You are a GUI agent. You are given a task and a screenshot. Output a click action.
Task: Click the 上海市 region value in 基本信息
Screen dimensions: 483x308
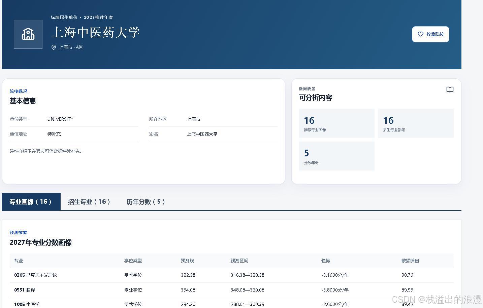(194, 119)
